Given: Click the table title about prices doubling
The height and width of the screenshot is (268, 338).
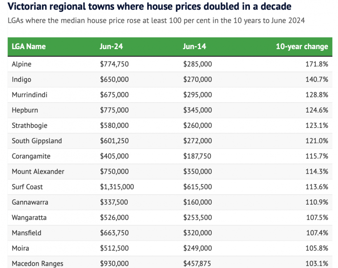Looking at the screenshot, I should pyautogui.click(x=150, y=7).
